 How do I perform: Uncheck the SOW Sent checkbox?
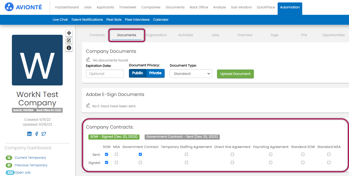pyautogui.click(x=107, y=154)
